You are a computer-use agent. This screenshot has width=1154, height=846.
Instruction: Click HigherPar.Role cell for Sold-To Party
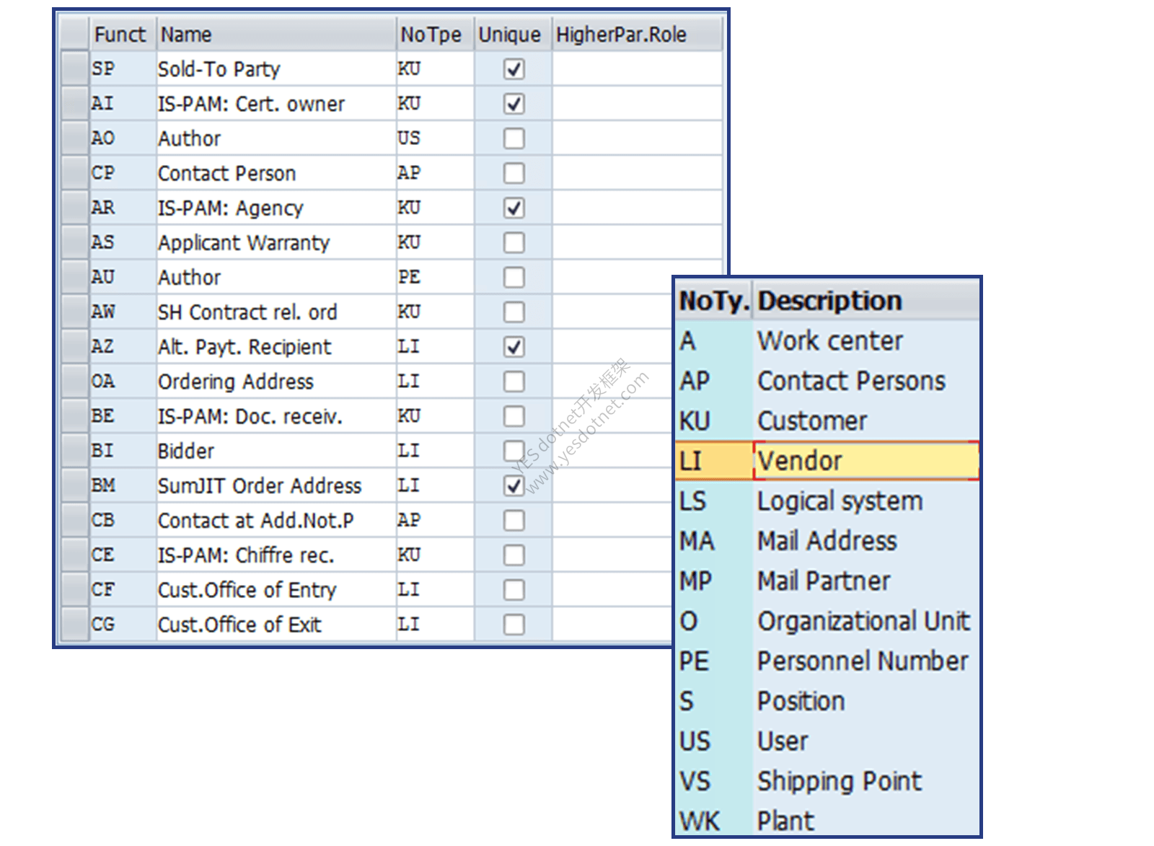637,69
